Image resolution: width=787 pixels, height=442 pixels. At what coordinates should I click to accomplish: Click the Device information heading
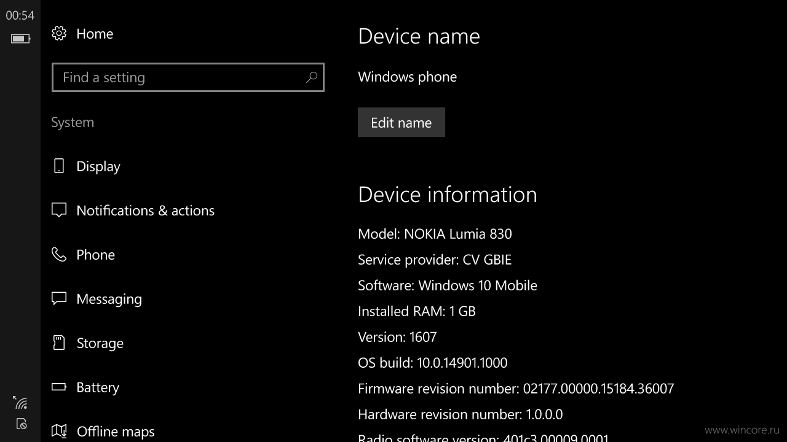click(x=448, y=195)
